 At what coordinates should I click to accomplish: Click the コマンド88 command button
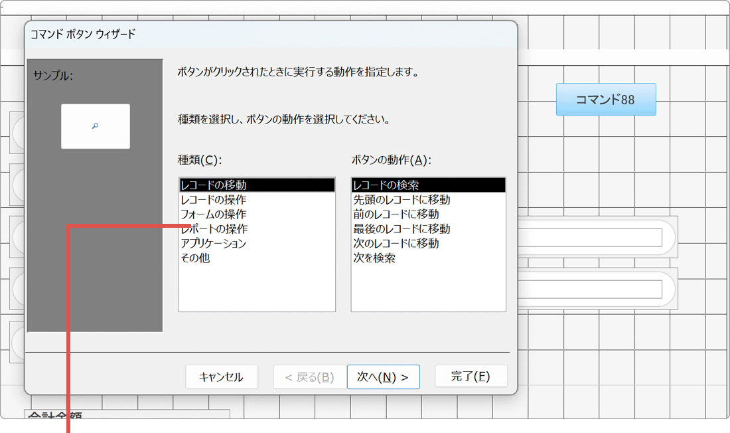(605, 99)
